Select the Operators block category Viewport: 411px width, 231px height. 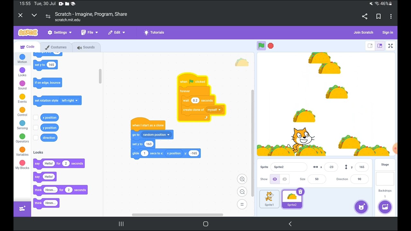point(22,138)
